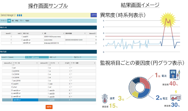188x111 pixels.
Task: Open filter on 状態 column
Action: 64,34
